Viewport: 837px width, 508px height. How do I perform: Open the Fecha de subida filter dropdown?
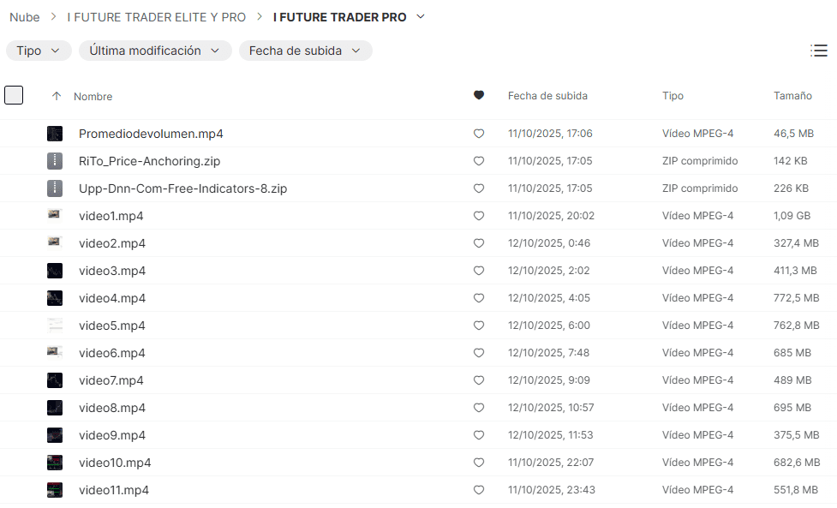pos(305,51)
